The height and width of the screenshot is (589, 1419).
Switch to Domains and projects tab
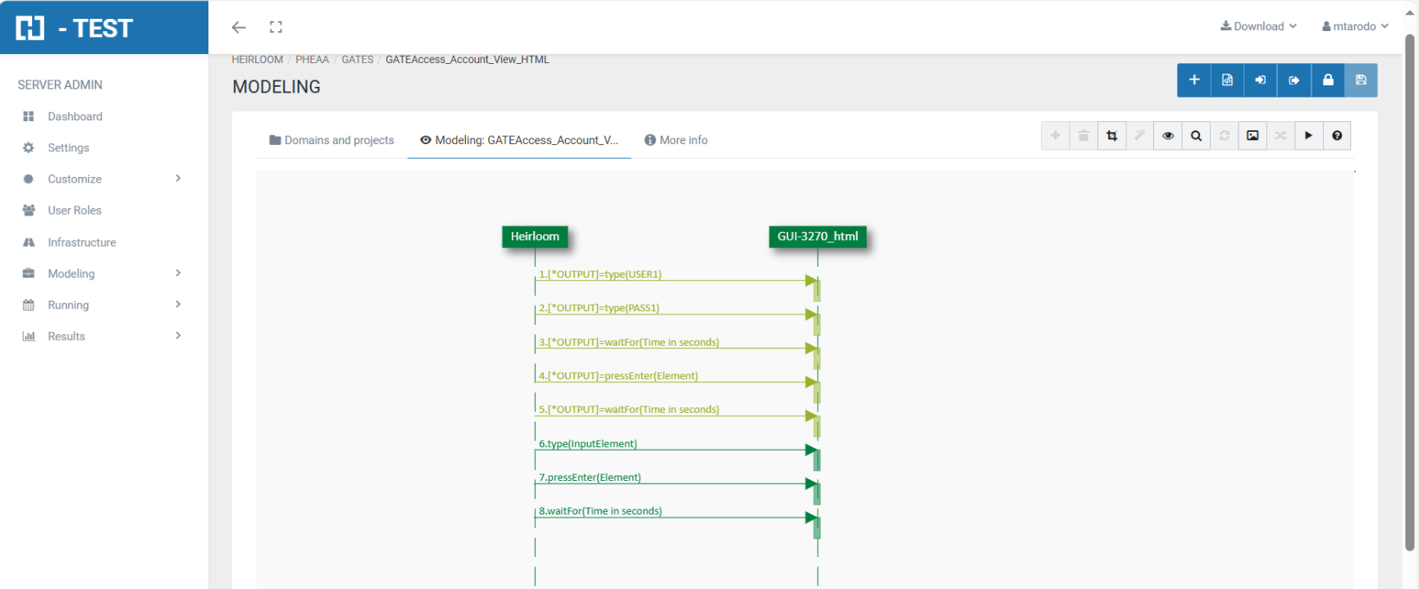331,140
